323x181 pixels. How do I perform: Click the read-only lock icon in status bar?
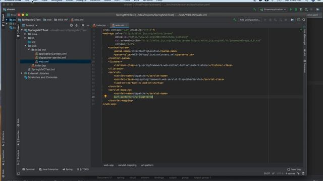(x=298, y=173)
